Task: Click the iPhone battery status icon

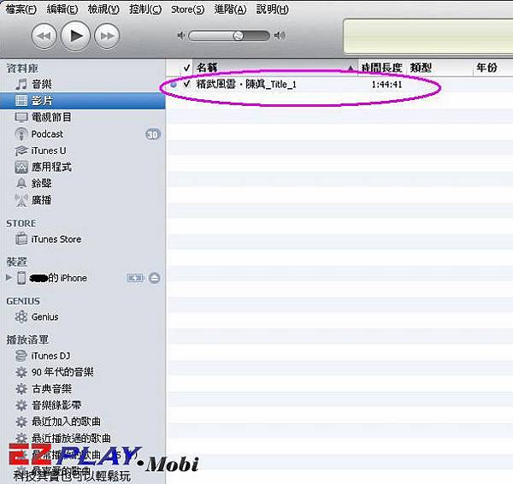Action: [x=135, y=278]
